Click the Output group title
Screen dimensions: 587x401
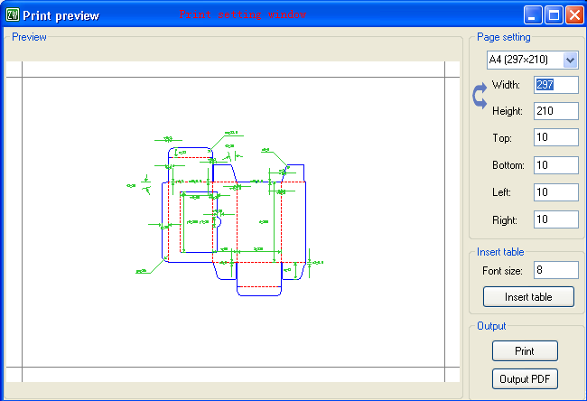coord(491,326)
